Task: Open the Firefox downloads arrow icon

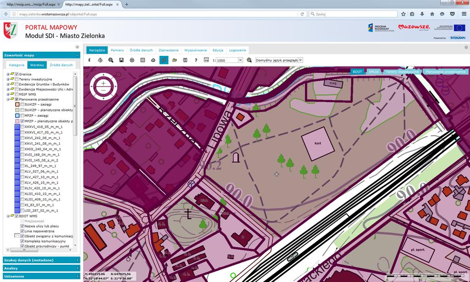Action: pyautogui.click(x=422, y=14)
